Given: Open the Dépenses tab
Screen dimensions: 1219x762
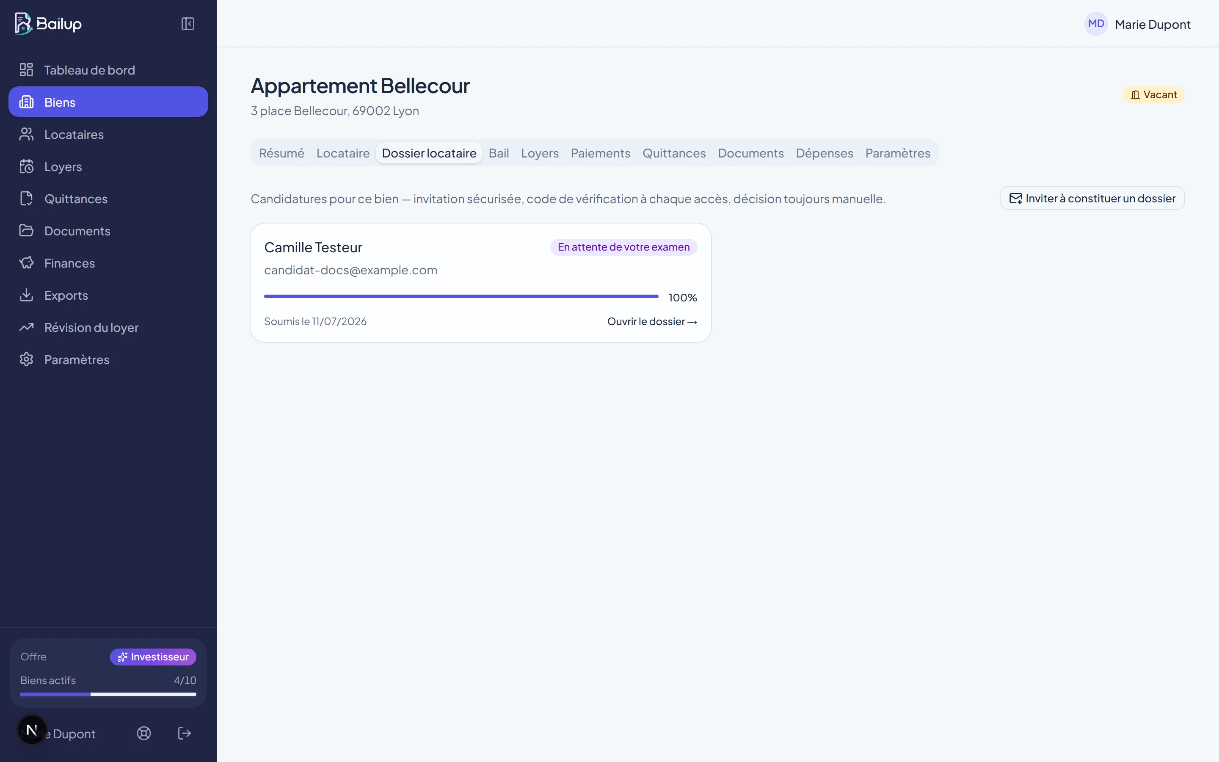Looking at the screenshot, I should [825, 153].
